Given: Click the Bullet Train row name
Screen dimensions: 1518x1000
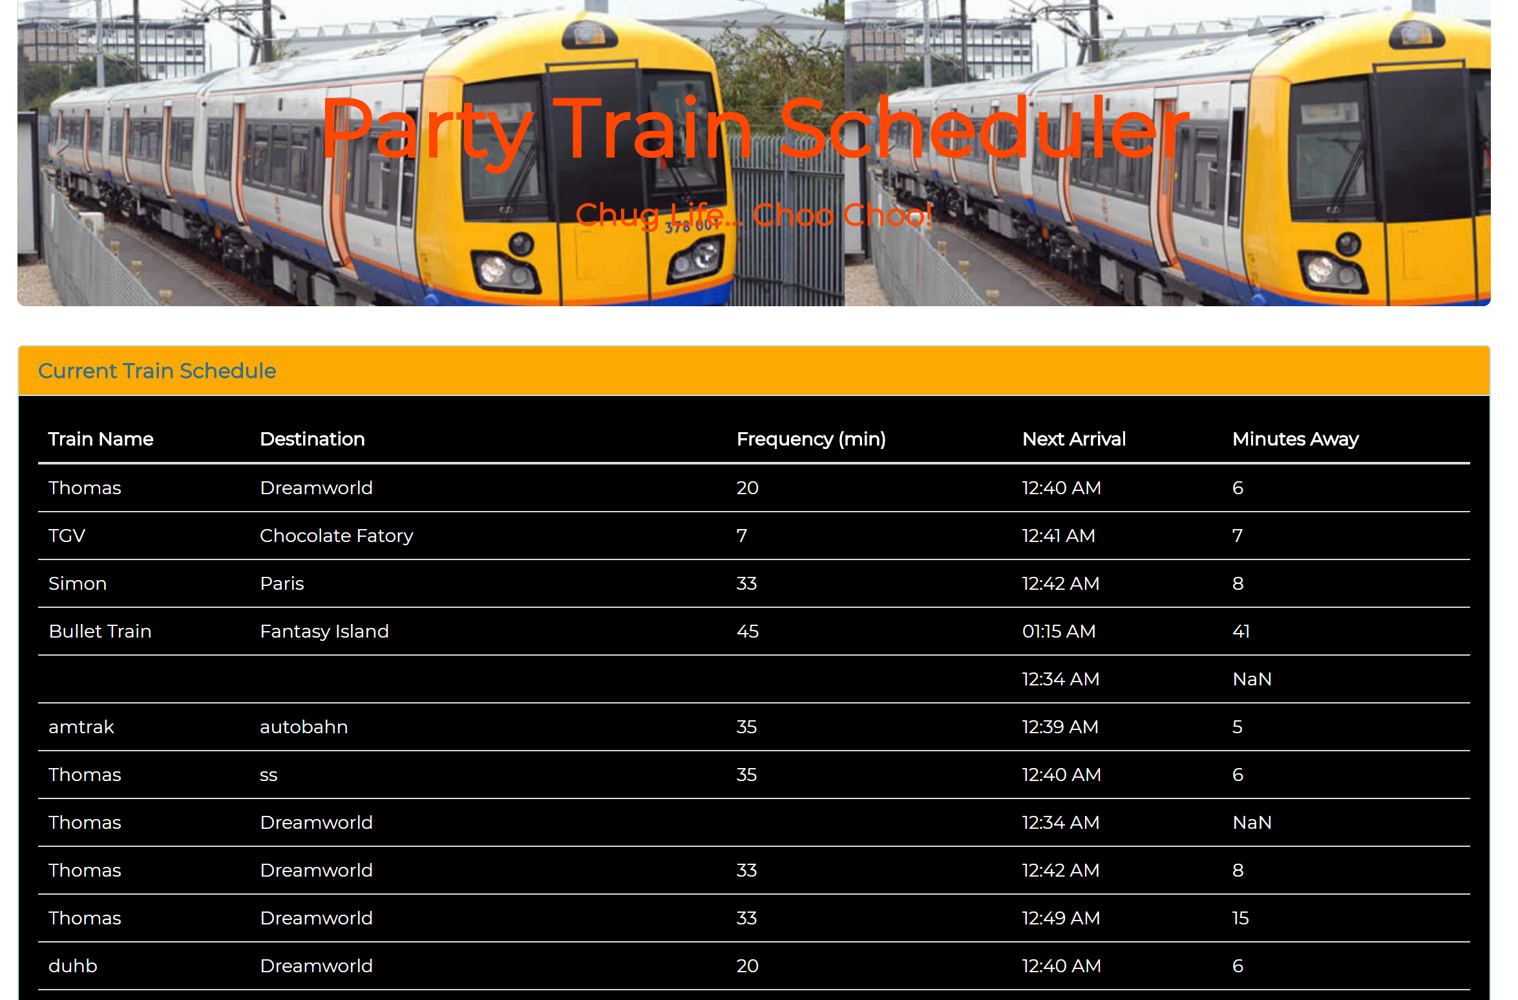Looking at the screenshot, I should pos(100,631).
